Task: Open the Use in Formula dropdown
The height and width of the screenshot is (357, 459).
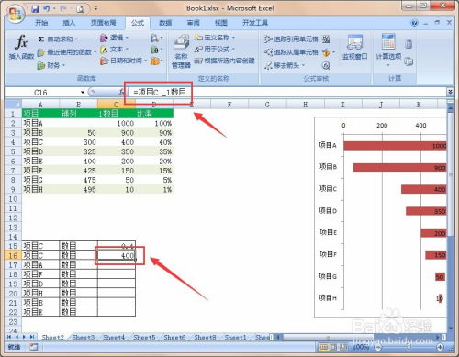Action: tap(214, 49)
